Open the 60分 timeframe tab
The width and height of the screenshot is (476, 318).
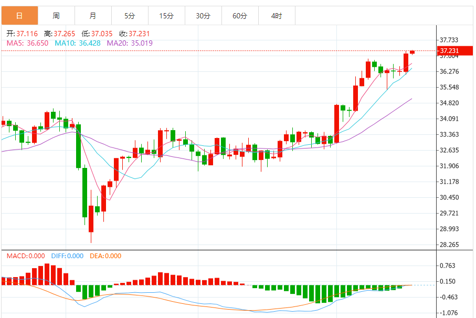pos(240,16)
